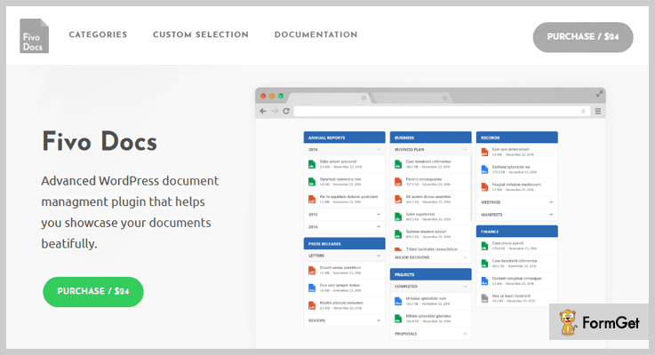Click red PDF icon beside 'Eam sale deterruisset'

pos(484,152)
